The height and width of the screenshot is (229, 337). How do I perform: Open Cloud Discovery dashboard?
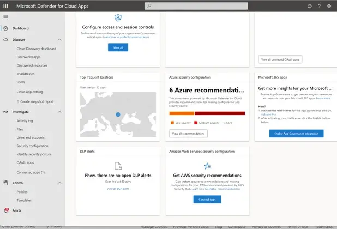pyautogui.click(x=37, y=49)
